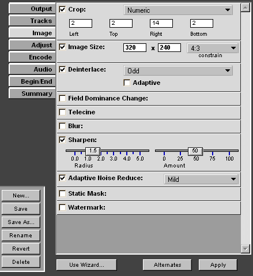The image size is (253, 276).
Task: Click the Use Wizard button
Action: (86, 265)
